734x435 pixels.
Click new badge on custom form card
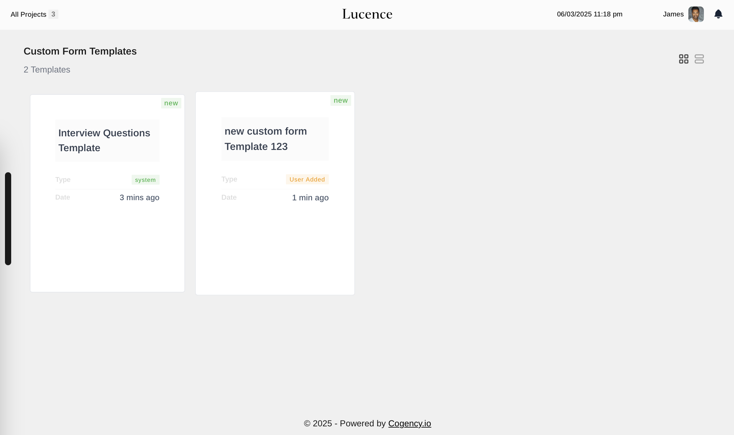point(341,100)
